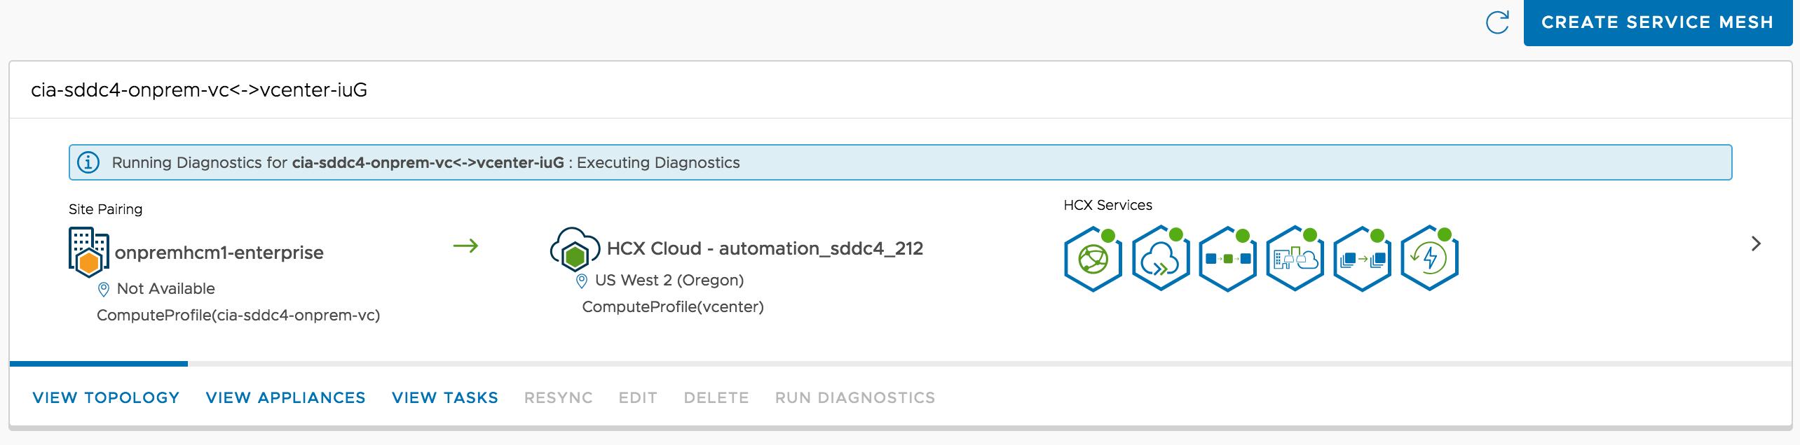Click the cloud with chevrons service hexagon
1800x445 pixels.
point(1160,260)
